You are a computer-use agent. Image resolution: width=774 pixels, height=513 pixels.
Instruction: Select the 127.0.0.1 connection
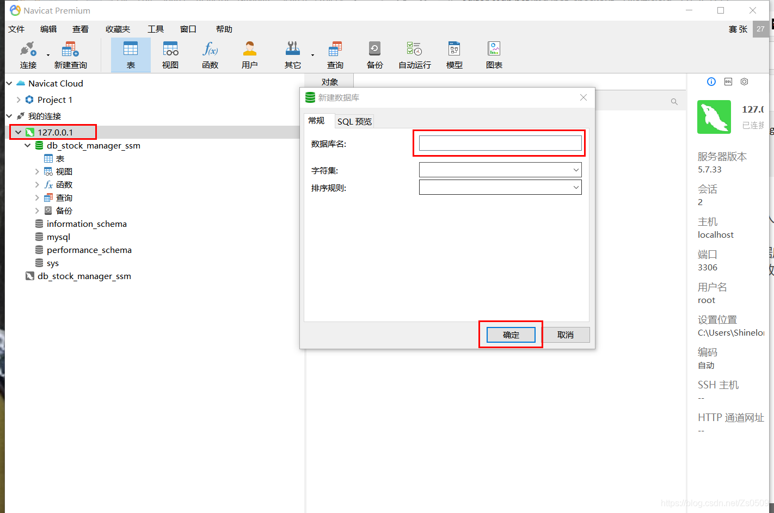pos(55,132)
